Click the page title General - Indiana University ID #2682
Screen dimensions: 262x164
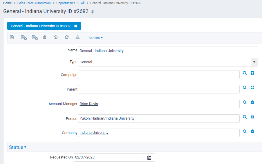point(46,11)
